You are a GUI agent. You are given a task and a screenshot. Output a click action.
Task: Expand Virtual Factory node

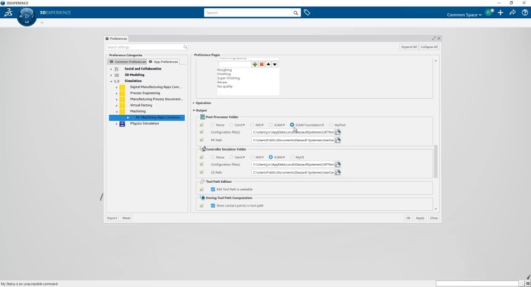click(x=117, y=105)
